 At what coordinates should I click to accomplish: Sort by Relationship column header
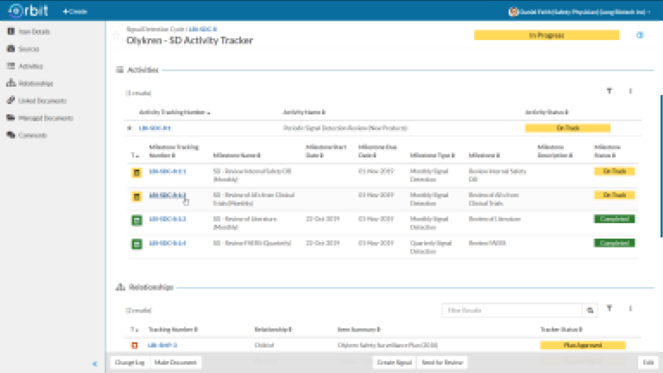pyautogui.click(x=273, y=330)
